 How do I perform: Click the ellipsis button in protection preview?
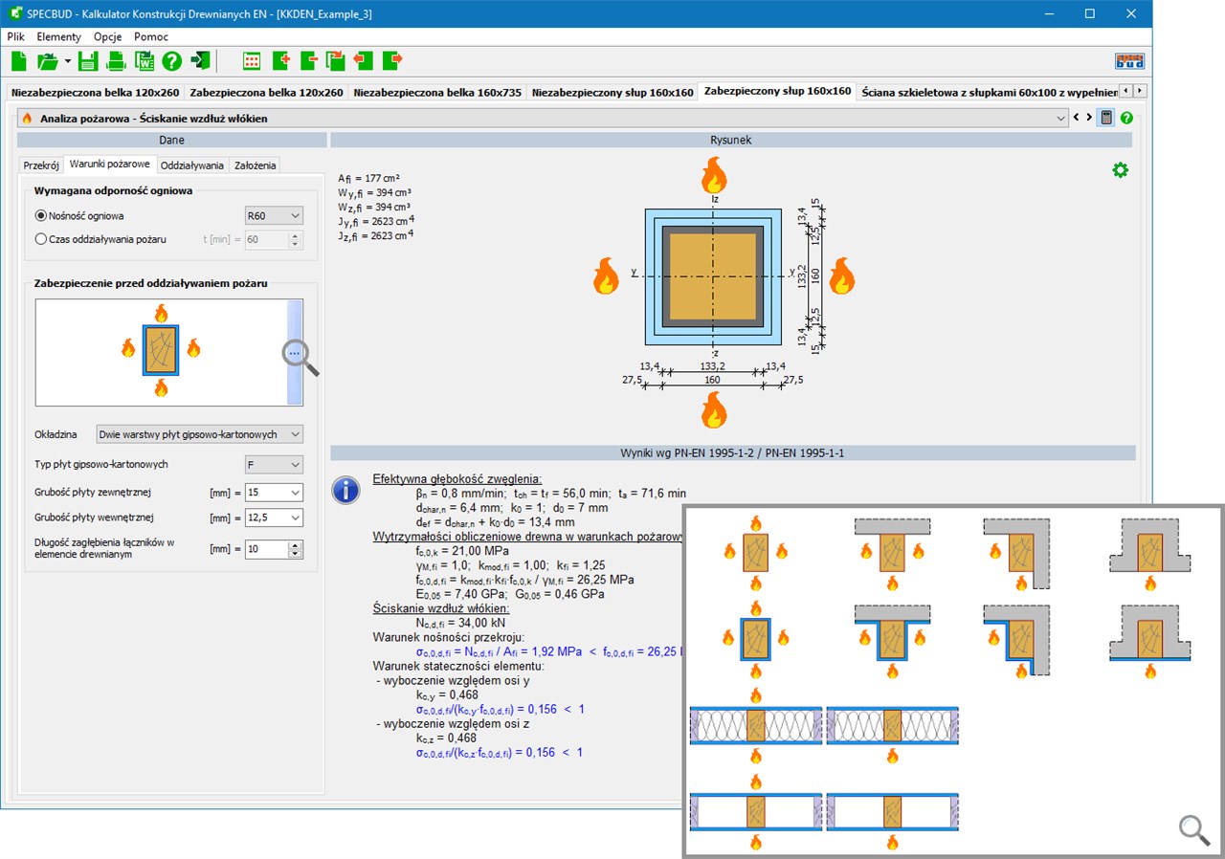[295, 353]
